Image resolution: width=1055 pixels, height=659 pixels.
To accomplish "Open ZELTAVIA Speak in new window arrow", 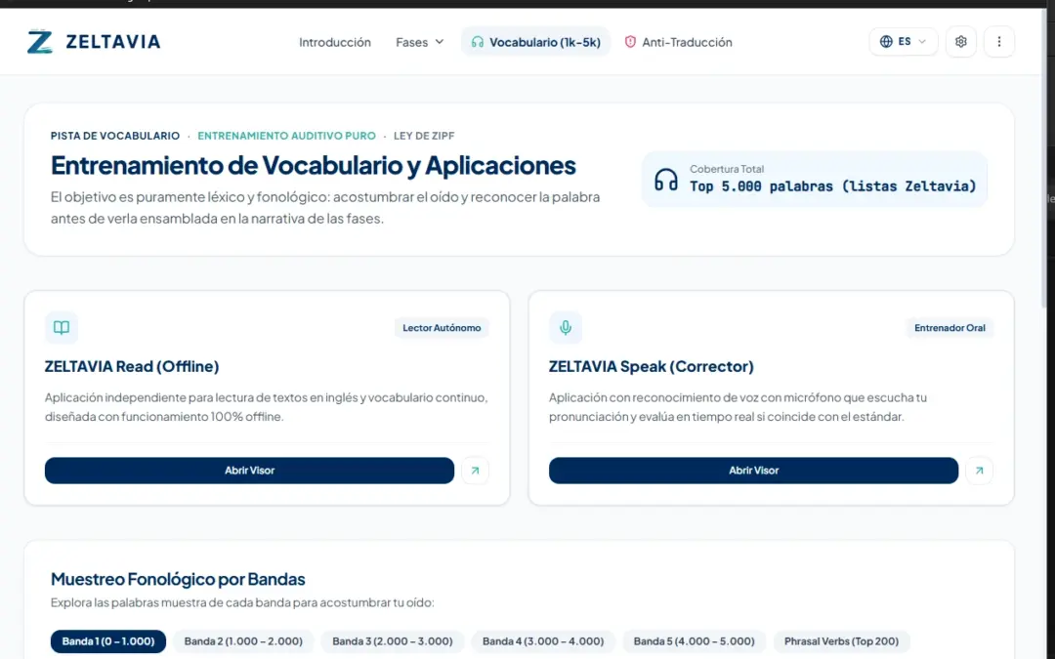I will pos(979,471).
